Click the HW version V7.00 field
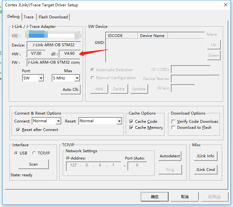 tap(36, 53)
